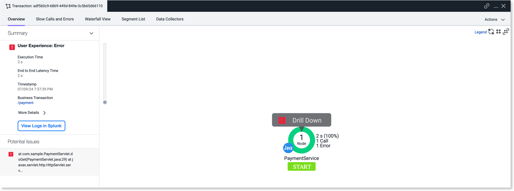
Task: Click the transaction flow icon in title bar
Action: click(8, 6)
